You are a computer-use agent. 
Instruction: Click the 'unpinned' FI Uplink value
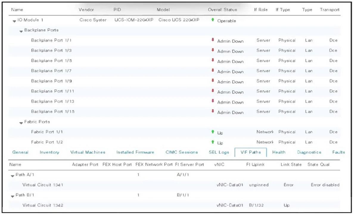coord(259,185)
